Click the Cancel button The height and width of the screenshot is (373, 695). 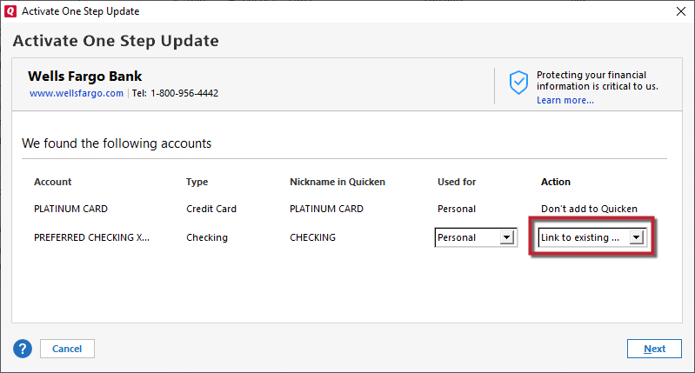(67, 349)
